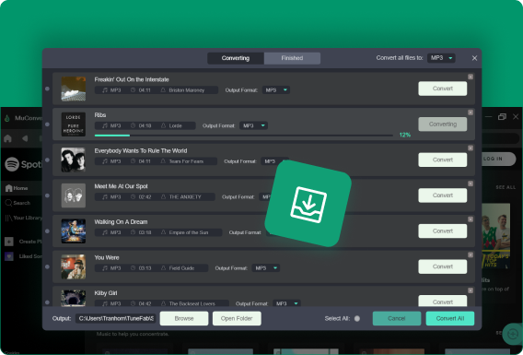The height and width of the screenshot is (355, 523).
Task: Convert Walking On A Dream
Action: [443, 231]
